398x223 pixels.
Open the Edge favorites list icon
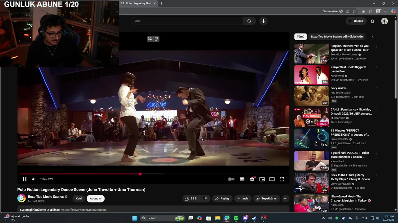coord(371,11)
